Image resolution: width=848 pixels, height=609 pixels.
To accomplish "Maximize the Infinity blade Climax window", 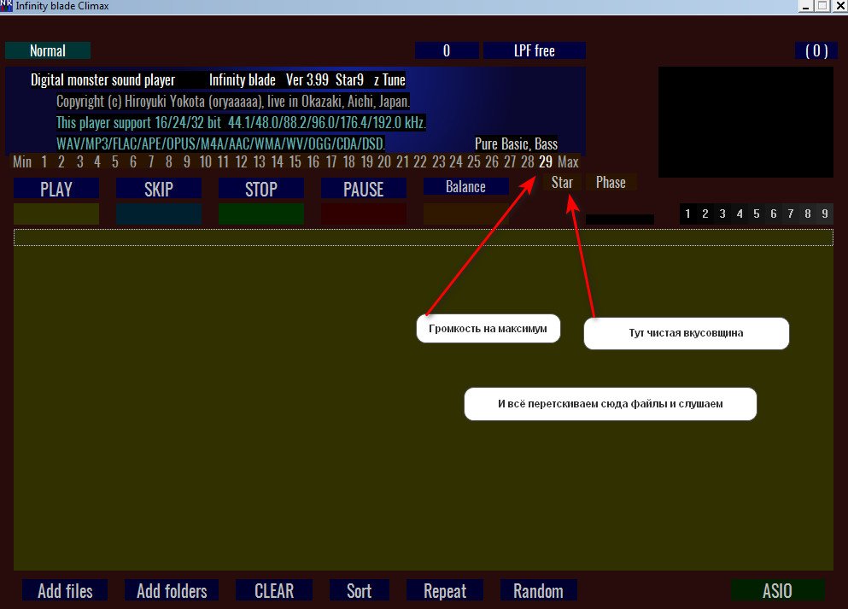I will (822, 6).
